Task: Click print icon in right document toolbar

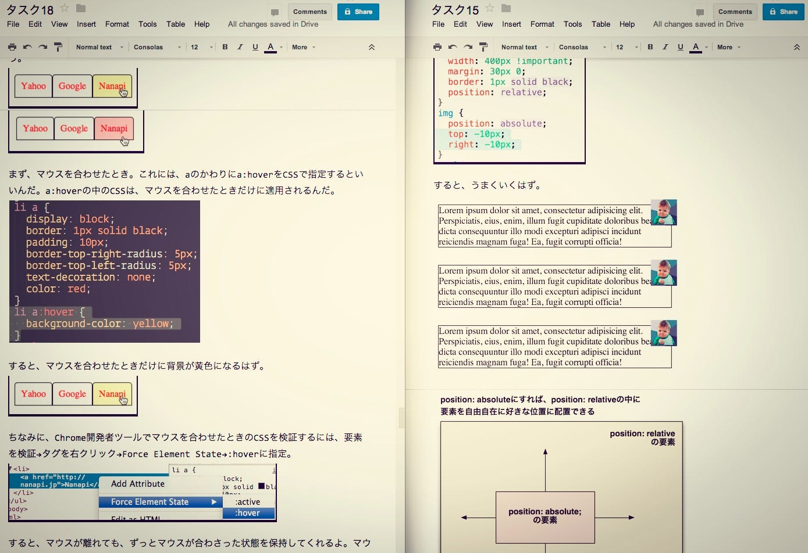Action: tap(437, 47)
